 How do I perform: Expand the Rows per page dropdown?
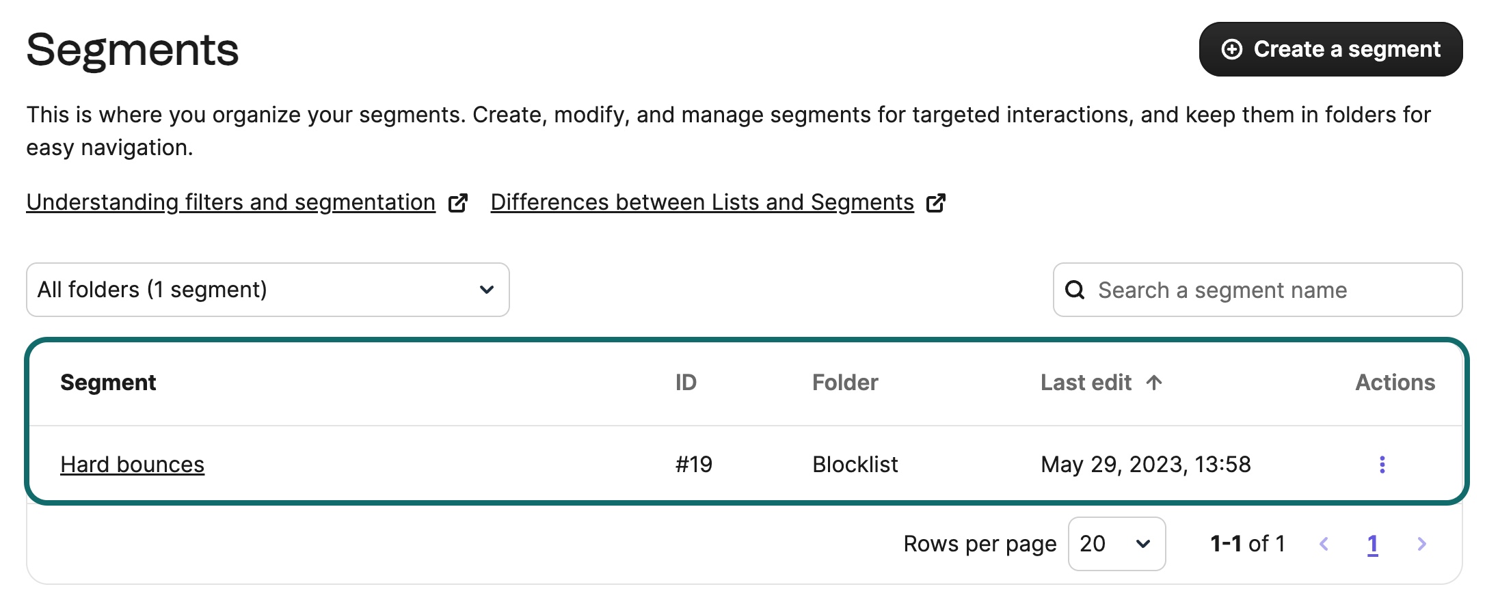pyautogui.click(x=1116, y=544)
